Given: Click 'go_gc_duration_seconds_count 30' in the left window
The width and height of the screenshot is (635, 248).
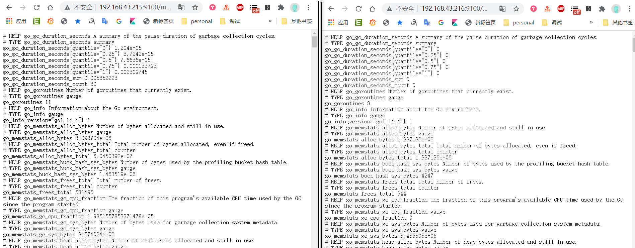Looking at the screenshot, I should coord(50,84).
